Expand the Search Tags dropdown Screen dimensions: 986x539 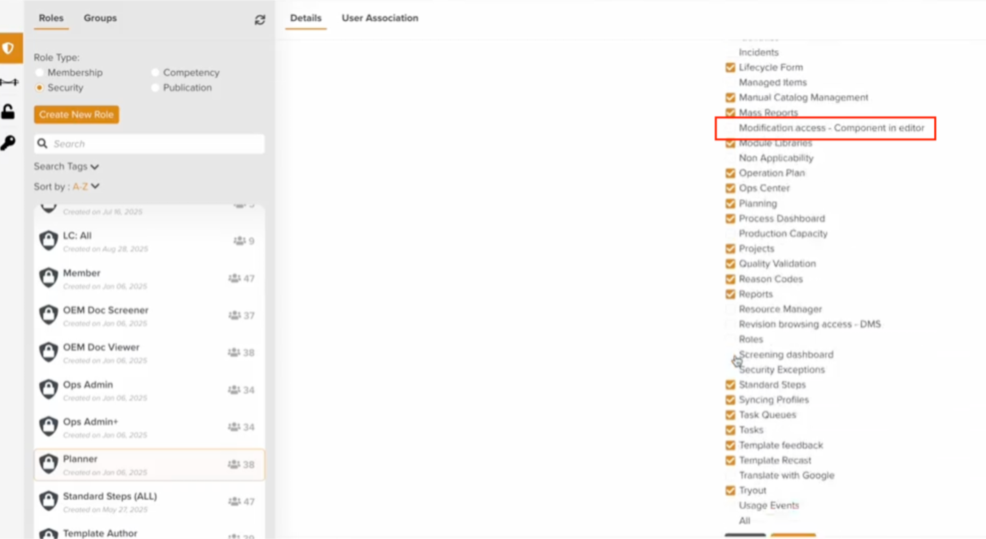[66, 166]
